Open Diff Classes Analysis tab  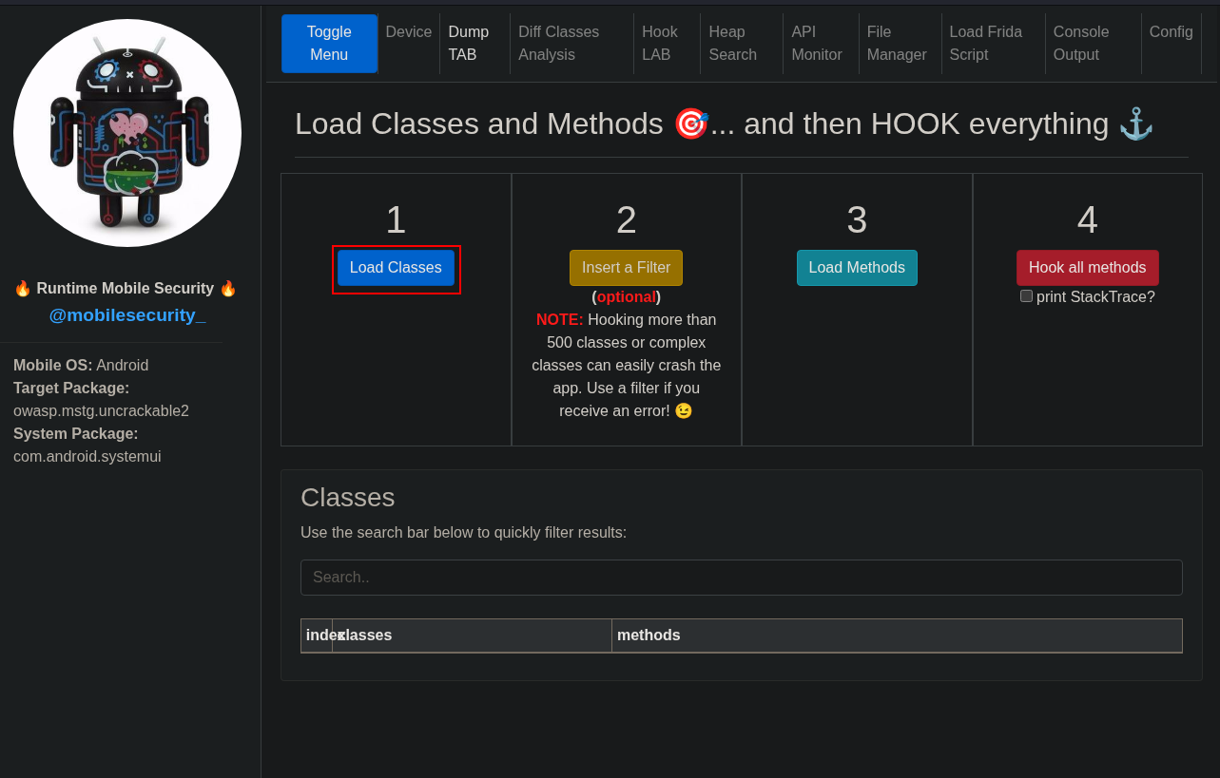point(559,44)
